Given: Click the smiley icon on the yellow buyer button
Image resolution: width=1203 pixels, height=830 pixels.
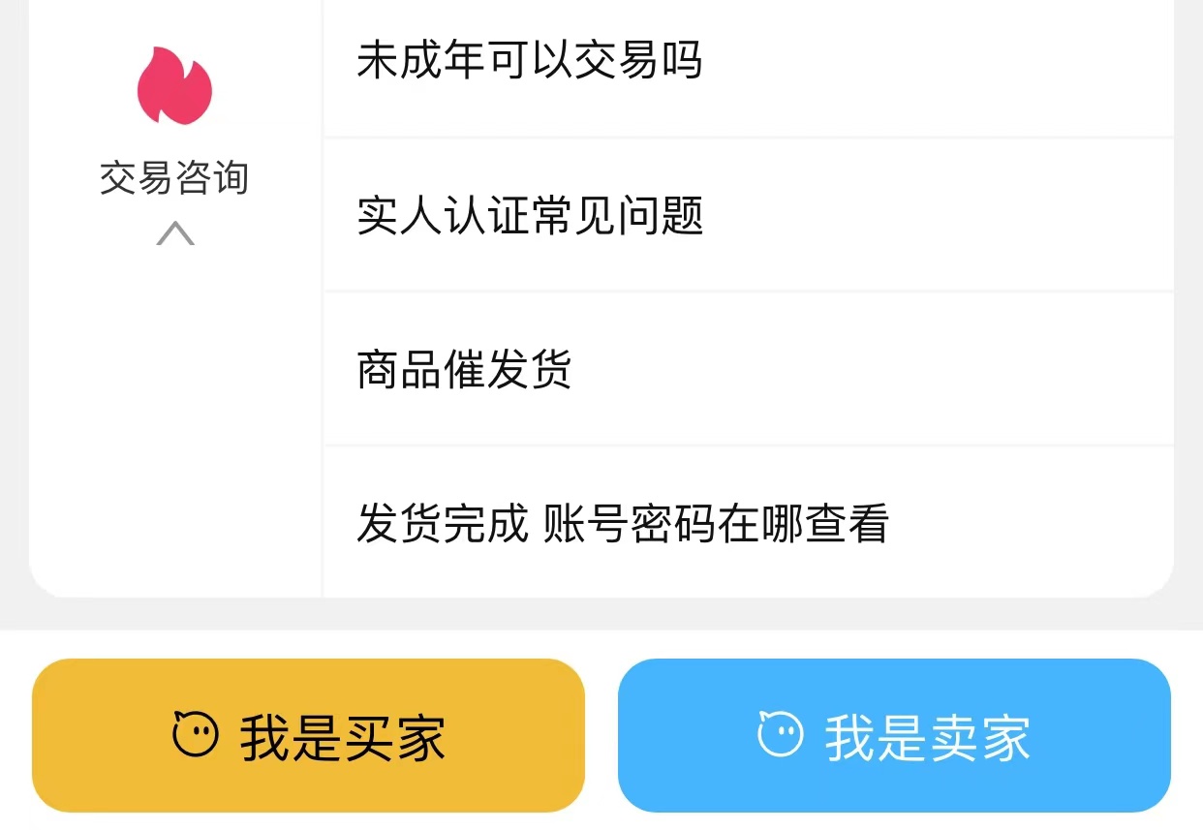Looking at the screenshot, I should 194,734.
